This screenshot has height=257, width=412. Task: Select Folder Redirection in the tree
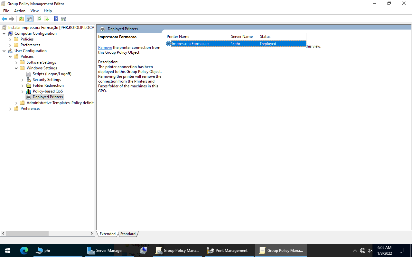point(48,85)
